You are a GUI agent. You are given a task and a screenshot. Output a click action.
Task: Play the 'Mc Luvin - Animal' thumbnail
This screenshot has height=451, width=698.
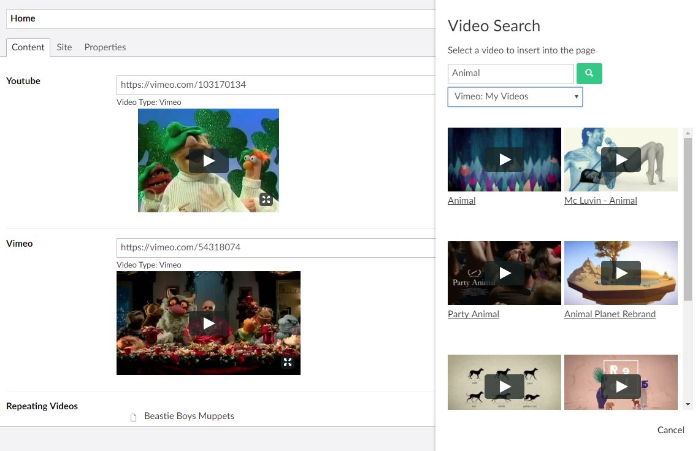[x=621, y=160]
